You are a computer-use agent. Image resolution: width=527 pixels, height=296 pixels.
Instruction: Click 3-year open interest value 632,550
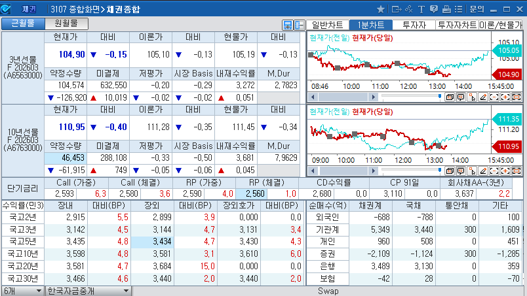pyautogui.click(x=113, y=85)
